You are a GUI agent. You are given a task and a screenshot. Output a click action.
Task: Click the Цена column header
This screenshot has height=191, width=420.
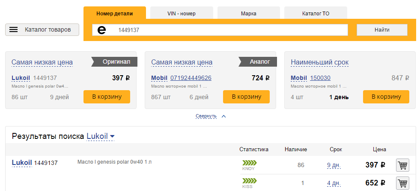coord(380,150)
